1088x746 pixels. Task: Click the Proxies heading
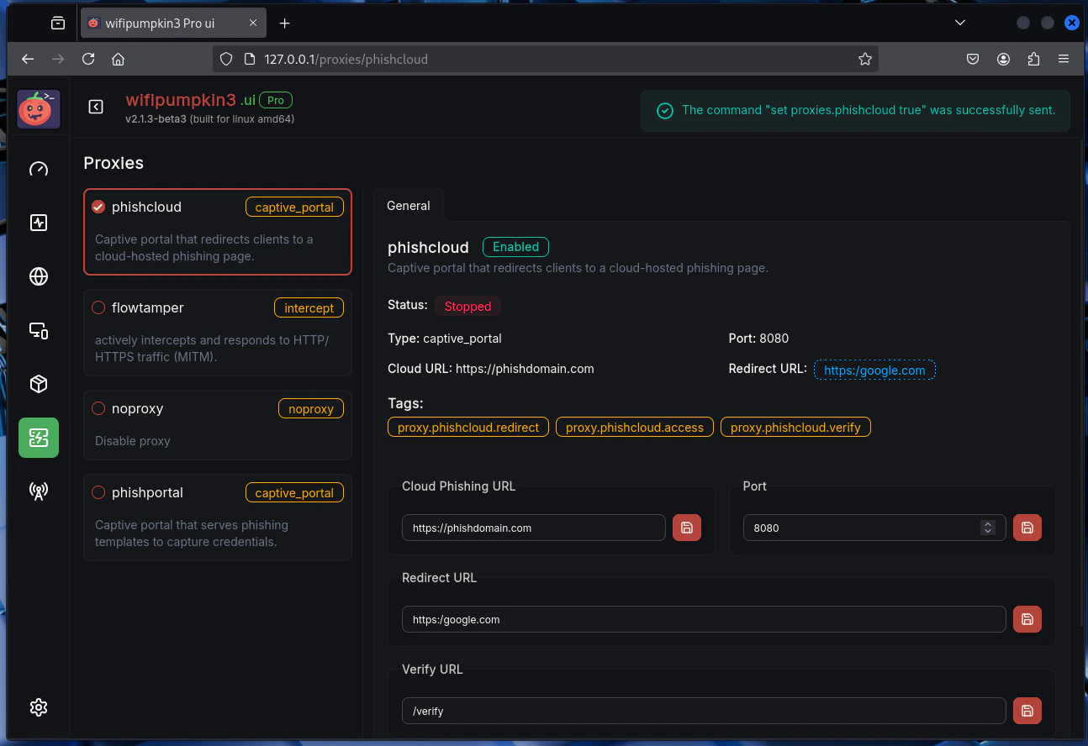tap(114, 163)
